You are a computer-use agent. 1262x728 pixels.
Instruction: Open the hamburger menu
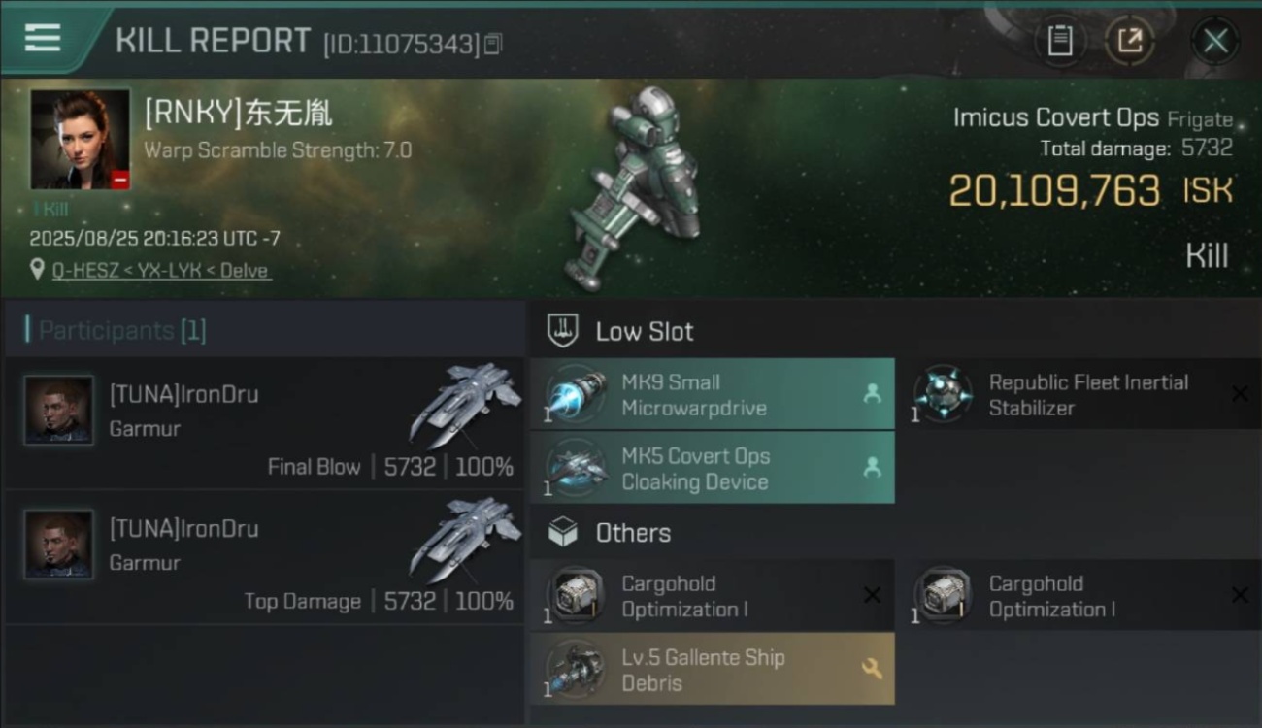pyautogui.click(x=43, y=38)
